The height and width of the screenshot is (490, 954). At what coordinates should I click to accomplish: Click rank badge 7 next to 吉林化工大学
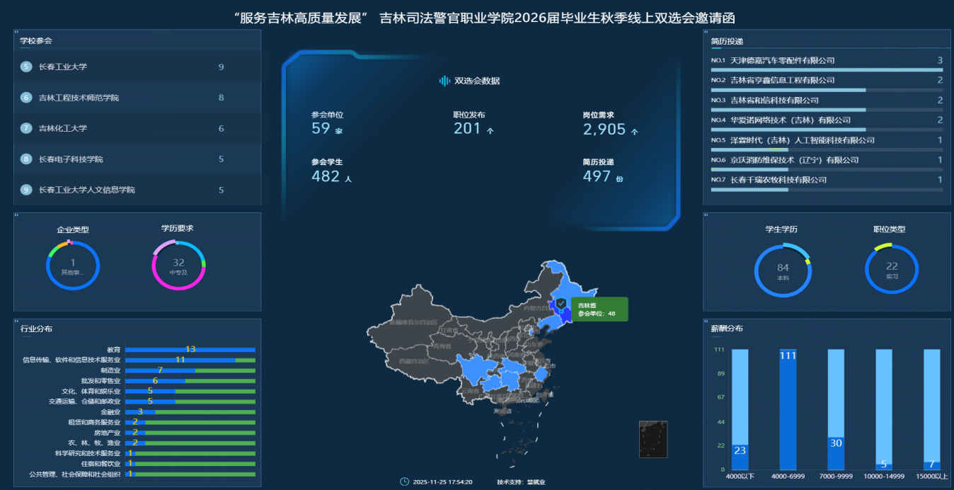coord(27,128)
